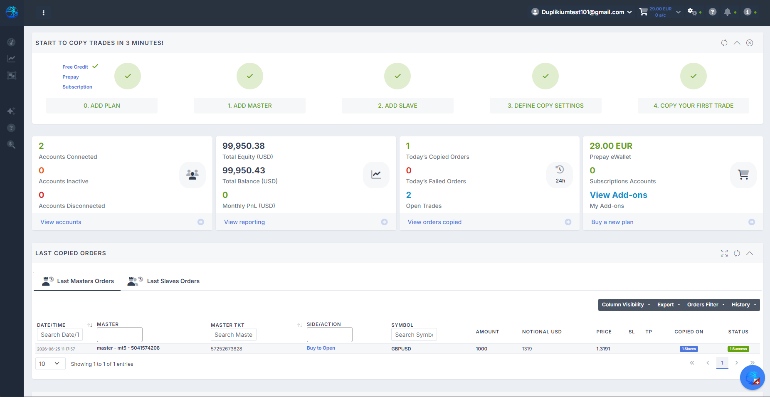The width and height of the screenshot is (770, 397).
Task: Refresh the Last Copied Orders panel
Action: [x=737, y=253]
